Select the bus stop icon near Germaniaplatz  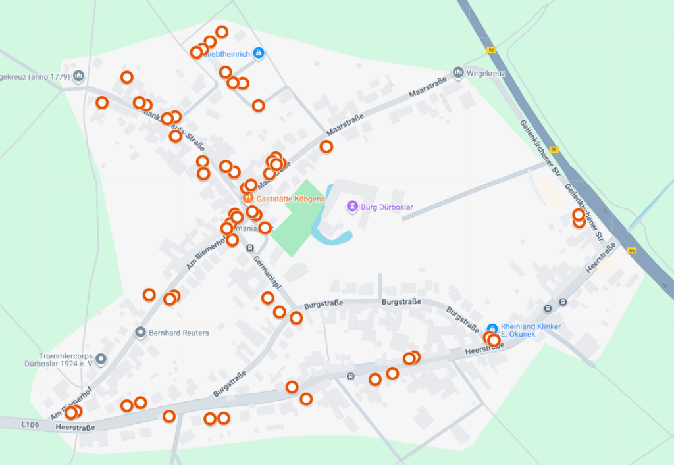[250, 248]
